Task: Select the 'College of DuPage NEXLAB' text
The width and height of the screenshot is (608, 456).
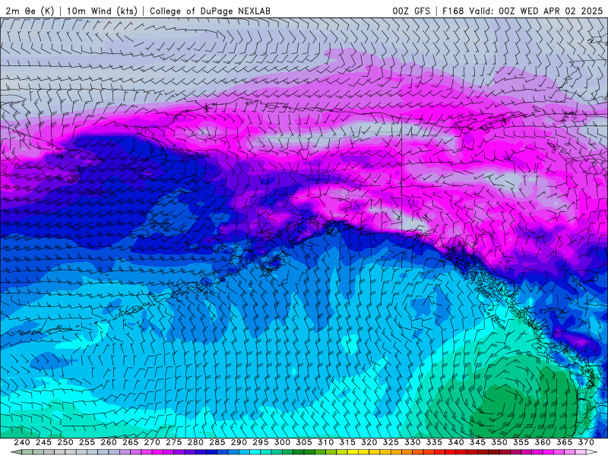Action: pyautogui.click(x=210, y=11)
